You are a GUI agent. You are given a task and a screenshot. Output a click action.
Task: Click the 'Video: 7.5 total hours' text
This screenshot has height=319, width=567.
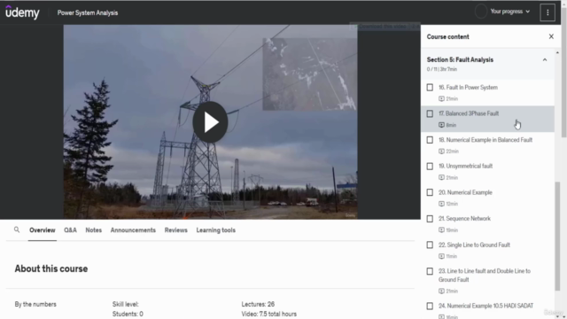click(x=269, y=314)
